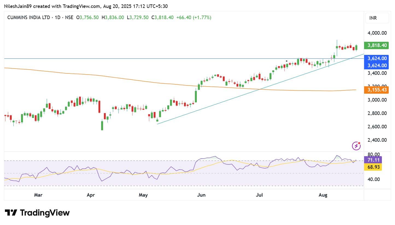This screenshot has width=395, height=225.
Task: Click the yellow 68.93 RSI average label
Action: click(373, 167)
